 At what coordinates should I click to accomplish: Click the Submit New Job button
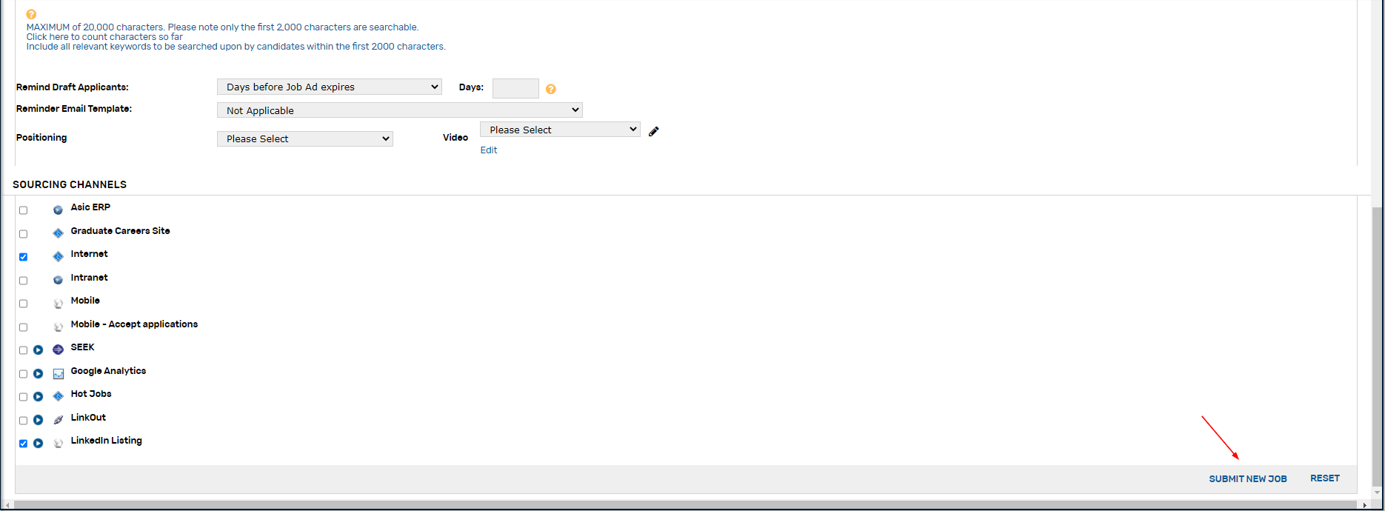click(x=1248, y=478)
